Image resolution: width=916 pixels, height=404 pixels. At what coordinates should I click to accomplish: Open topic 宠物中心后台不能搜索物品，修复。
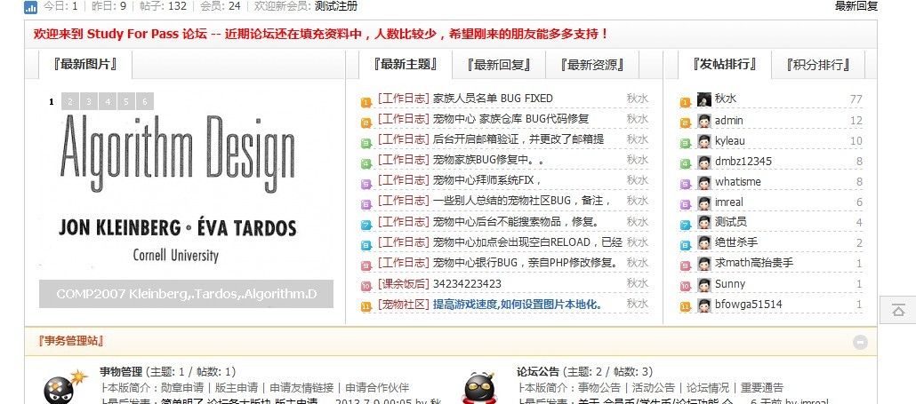coord(516,222)
